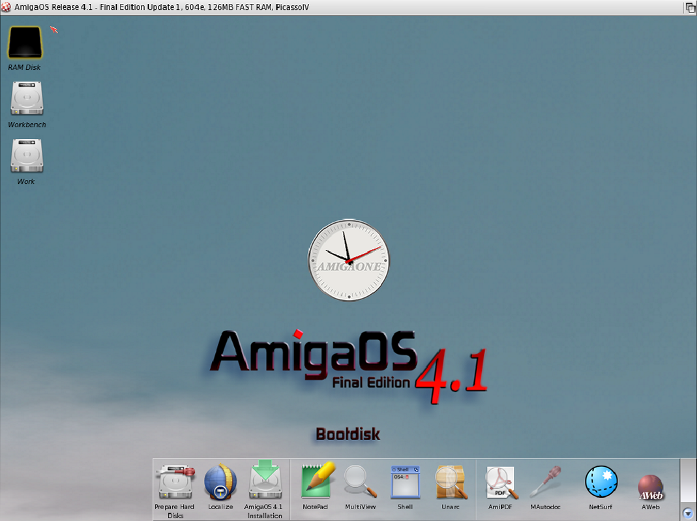Open NetSurf web browser
The image size is (697, 521).
(x=601, y=482)
